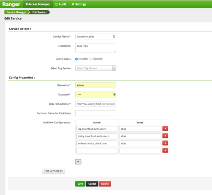Image resolution: width=212 pixels, height=195 pixels.
Task: Click the Test Connection button
Action: point(53,171)
